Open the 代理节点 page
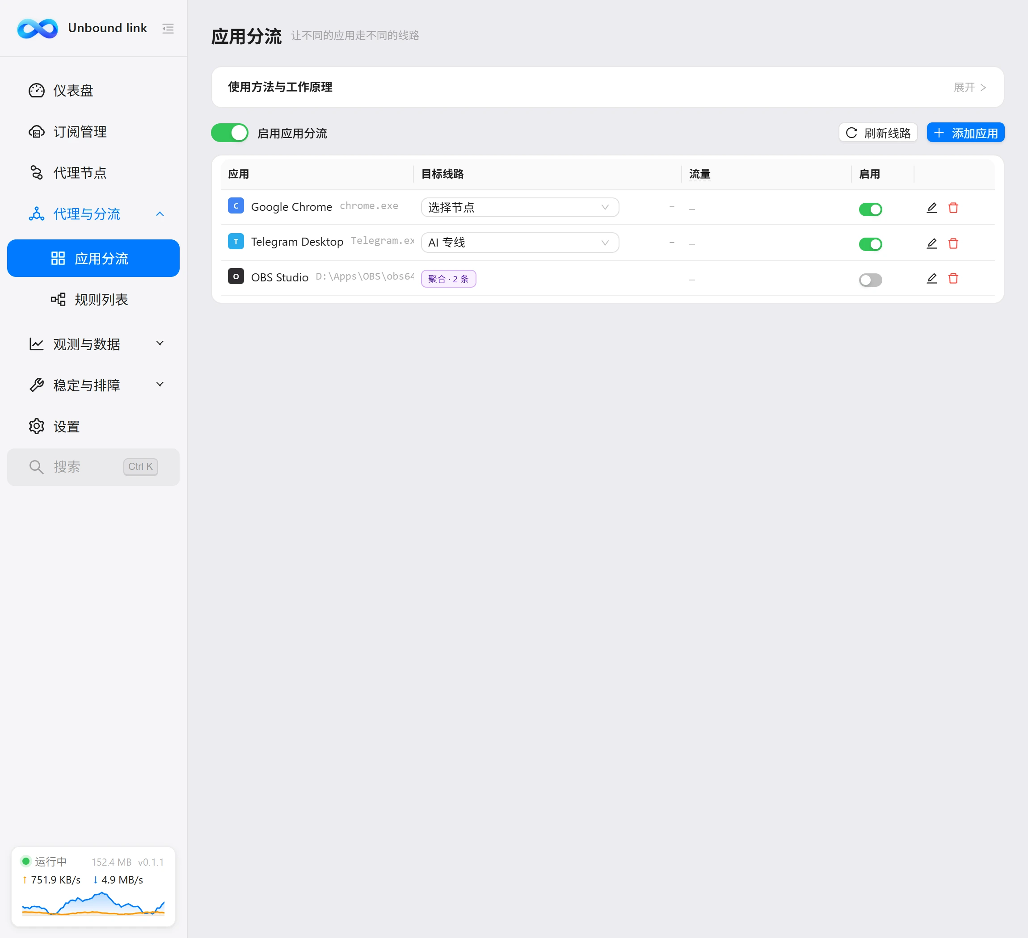The height and width of the screenshot is (938, 1028). click(x=93, y=173)
